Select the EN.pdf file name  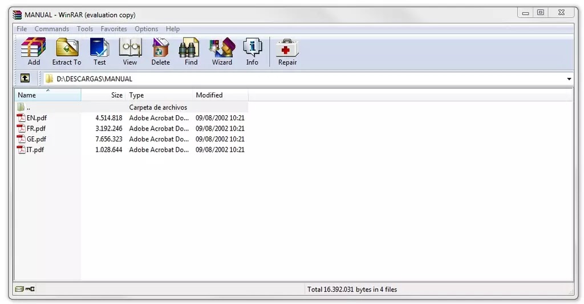click(36, 117)
